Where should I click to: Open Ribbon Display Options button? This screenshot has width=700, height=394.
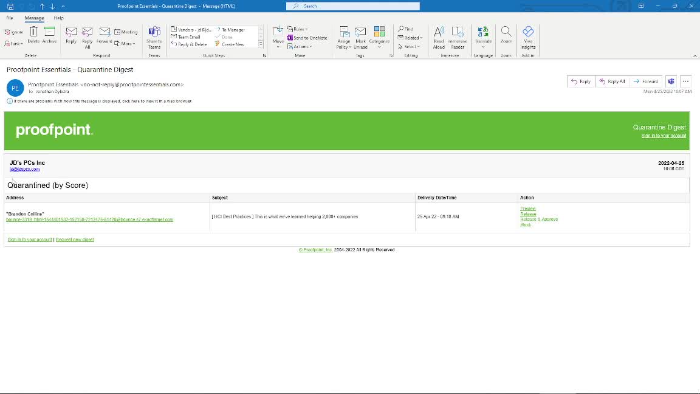tap(641, 6)
